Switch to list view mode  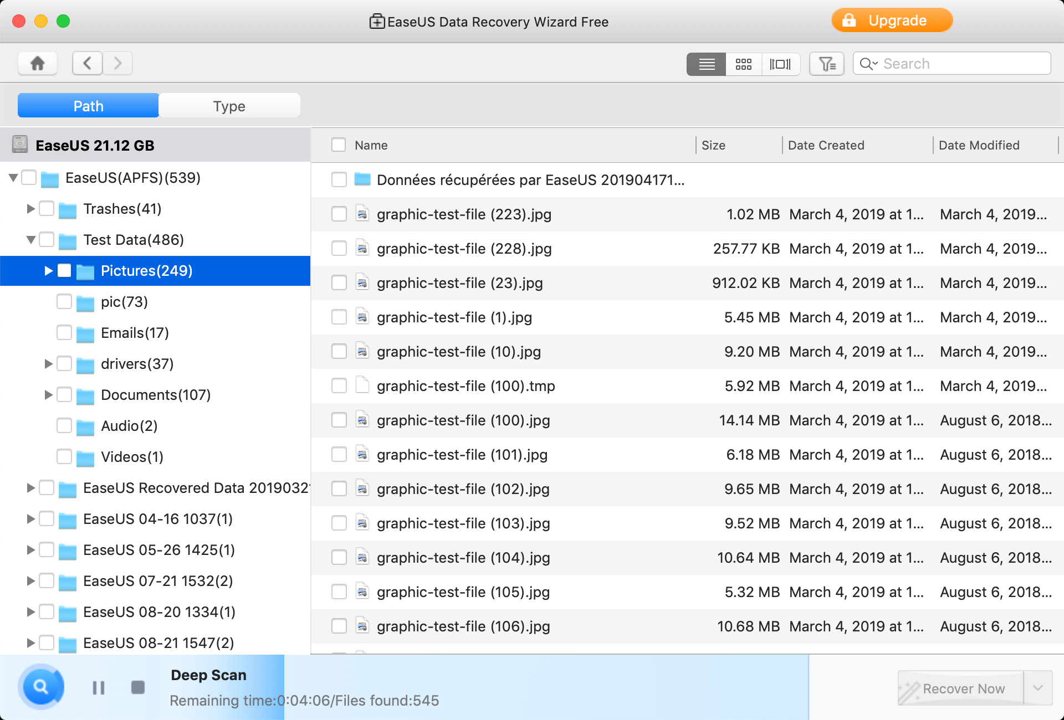click(706, 63)
